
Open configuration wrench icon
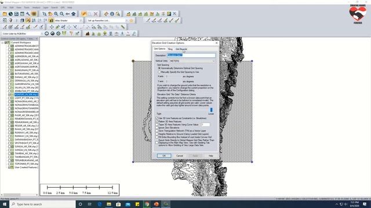pyautogui.click(x=28, y=14)
